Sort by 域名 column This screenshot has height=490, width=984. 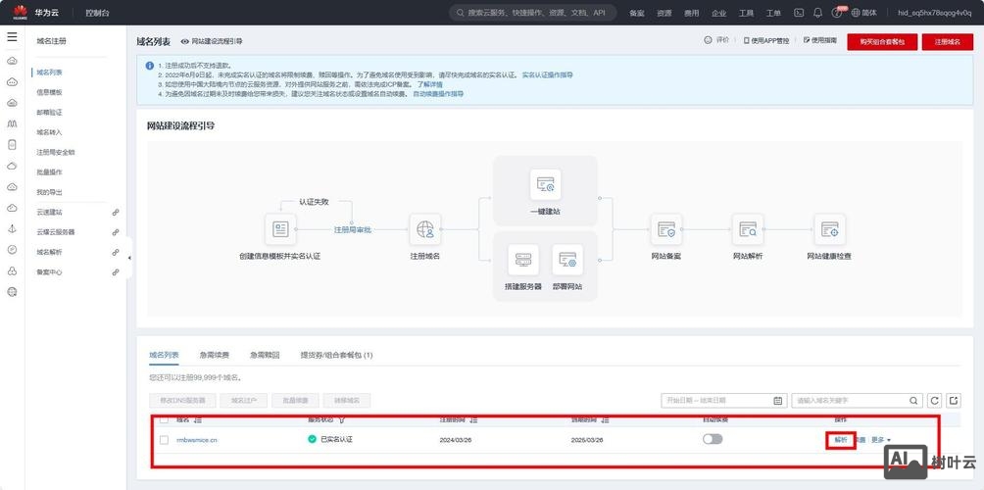pyautogui.click(x=198, y=419)
